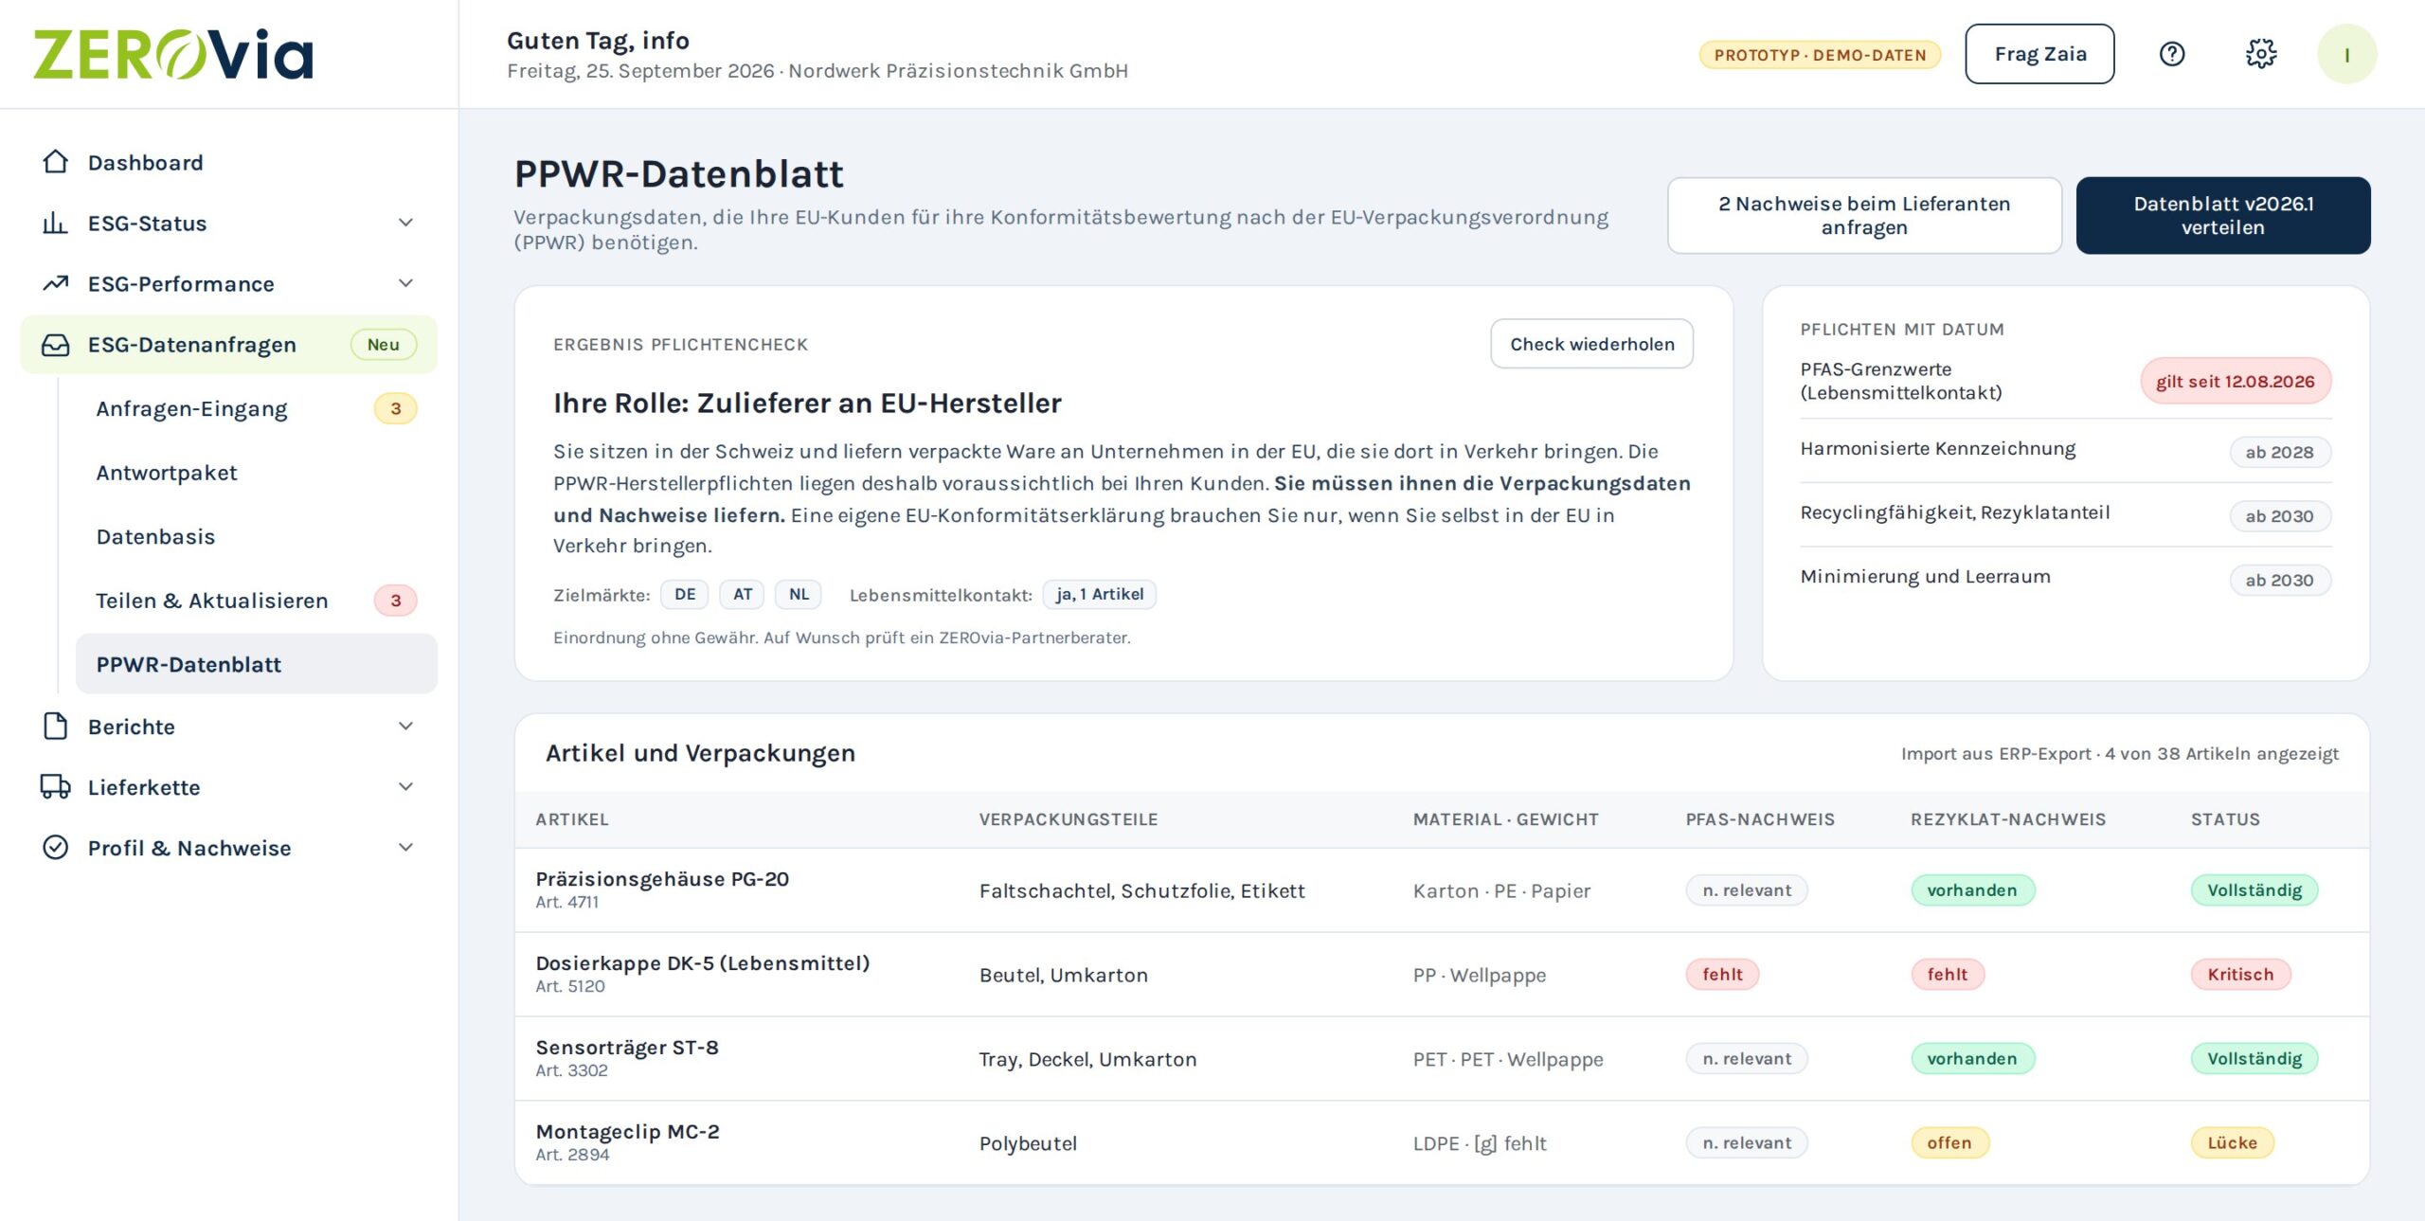Expand the Lieferkette chevron

[x=405, y=787]
